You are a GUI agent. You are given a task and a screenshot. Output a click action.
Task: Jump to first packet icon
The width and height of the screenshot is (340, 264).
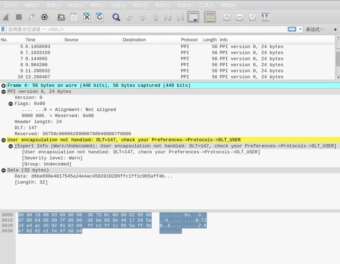click(x=168, y=17)
